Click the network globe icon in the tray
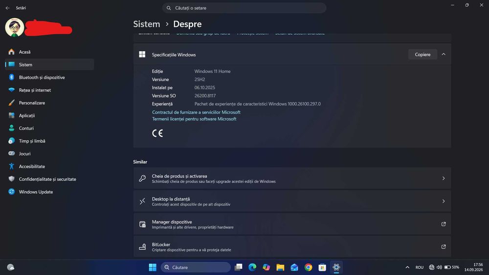Viewport: 489px width, 275px height. 432,267
